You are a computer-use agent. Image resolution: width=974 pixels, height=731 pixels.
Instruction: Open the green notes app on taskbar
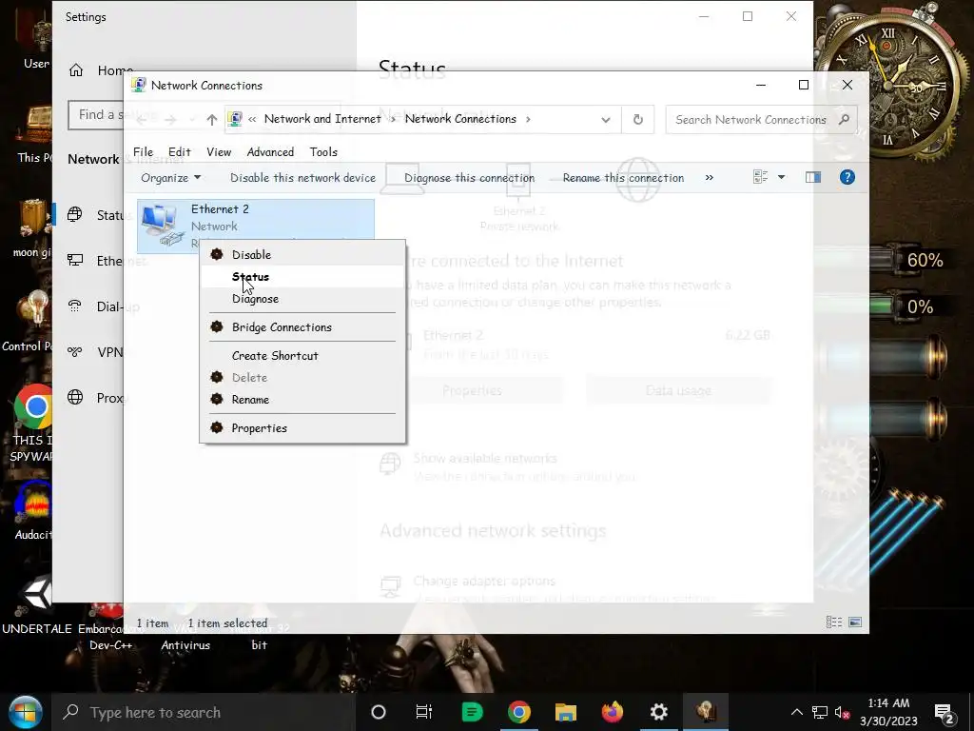(472, 712)
